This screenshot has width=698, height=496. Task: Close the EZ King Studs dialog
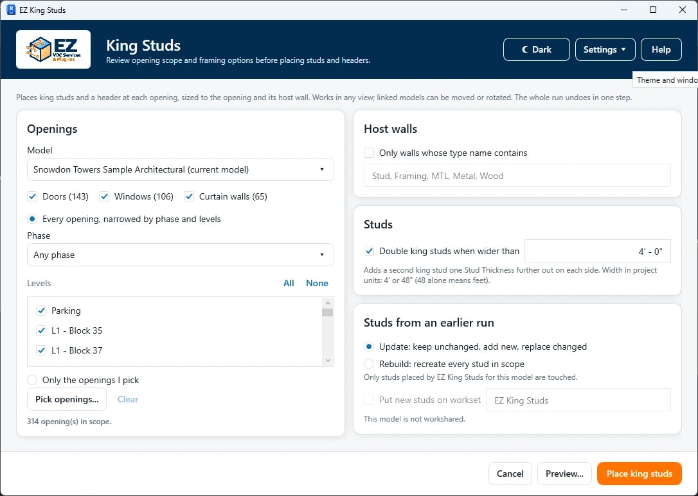(x=682, y=10)
